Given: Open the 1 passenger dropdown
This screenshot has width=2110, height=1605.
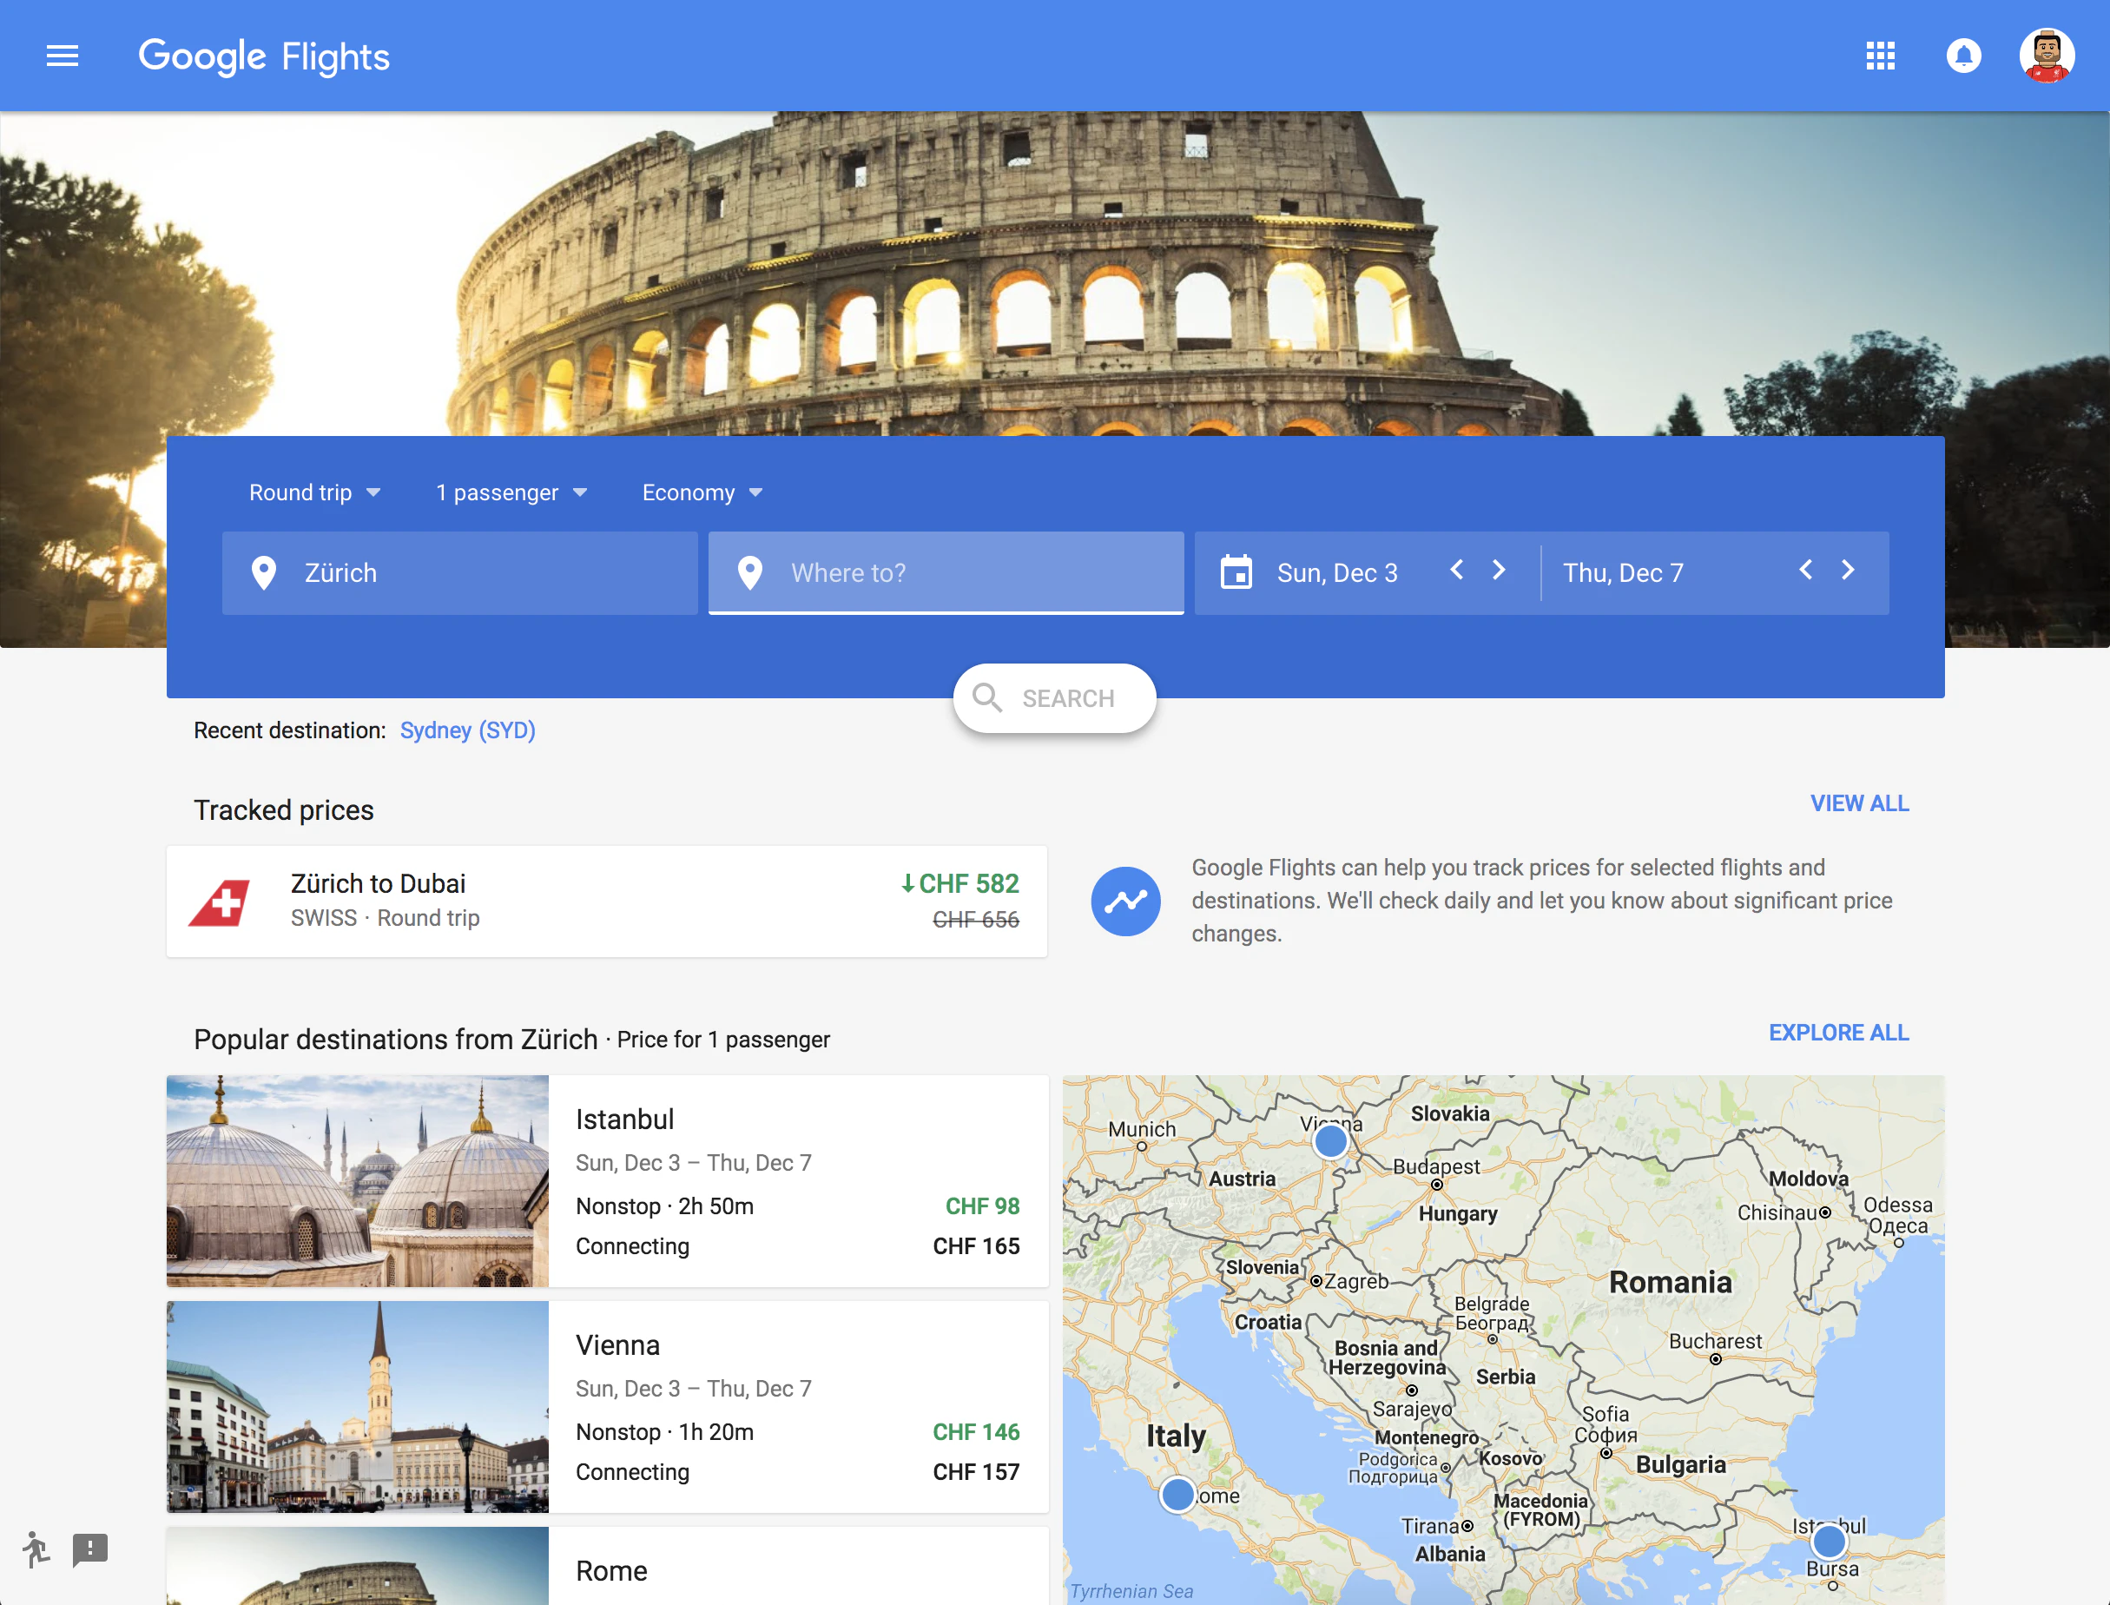Looking at the screenshot, I should (511, 493).
